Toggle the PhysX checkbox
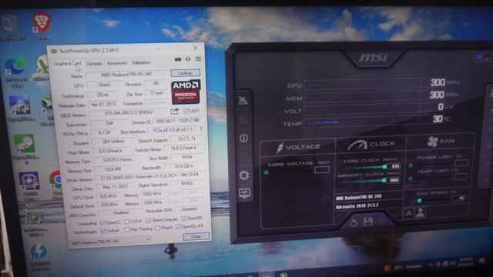This screenshot has width=493, height=277. (157, 228)
